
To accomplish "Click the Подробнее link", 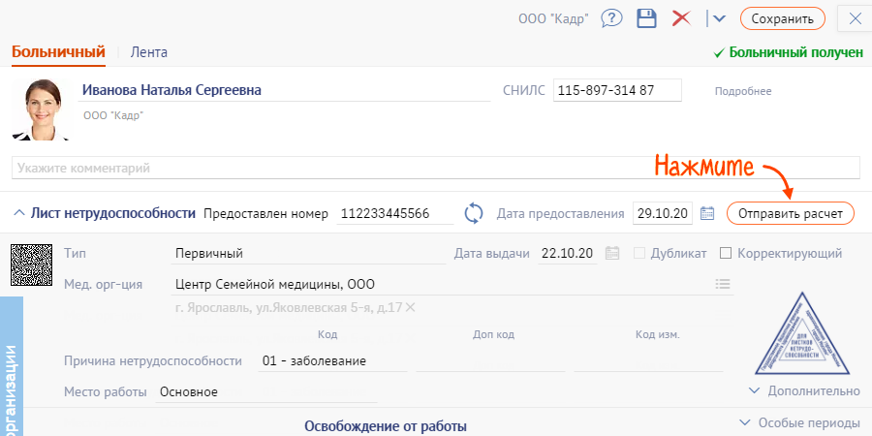I will pos(742,92).
